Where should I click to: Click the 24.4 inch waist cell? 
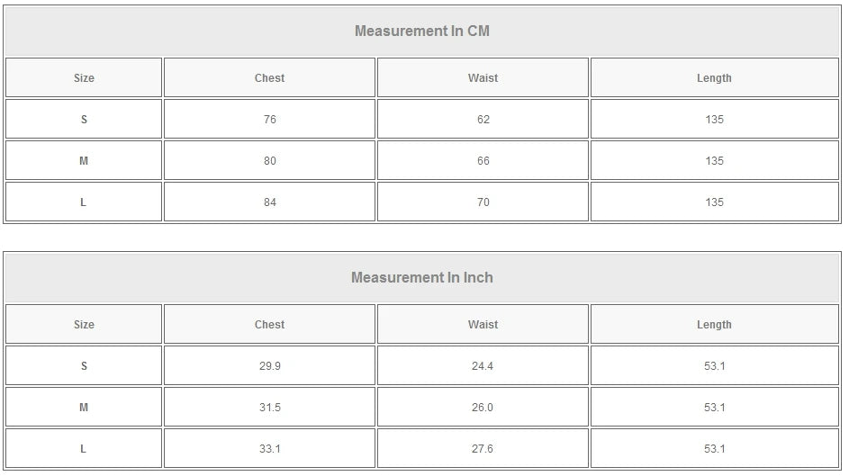point(483,366)
